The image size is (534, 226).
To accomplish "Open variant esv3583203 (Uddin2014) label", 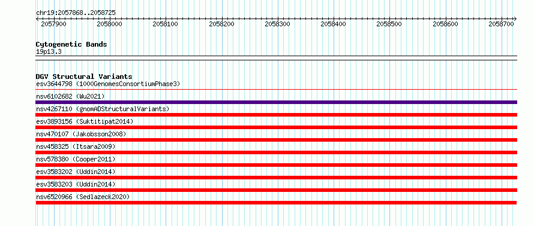I will tap(76, 184).
